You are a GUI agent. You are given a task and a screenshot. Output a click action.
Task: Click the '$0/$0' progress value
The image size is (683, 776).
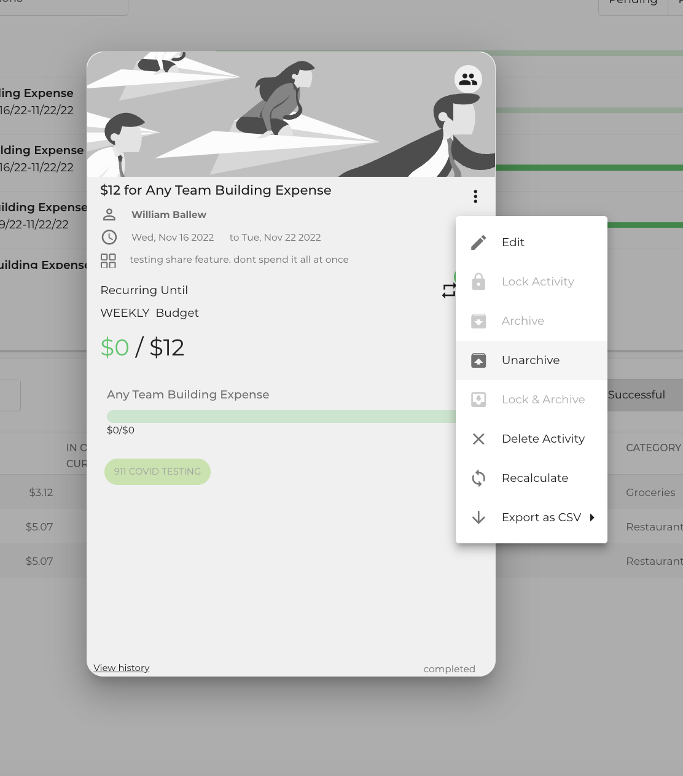pos(120,430)
